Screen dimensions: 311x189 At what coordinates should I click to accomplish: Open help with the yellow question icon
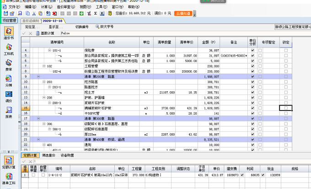pos(110,13)
